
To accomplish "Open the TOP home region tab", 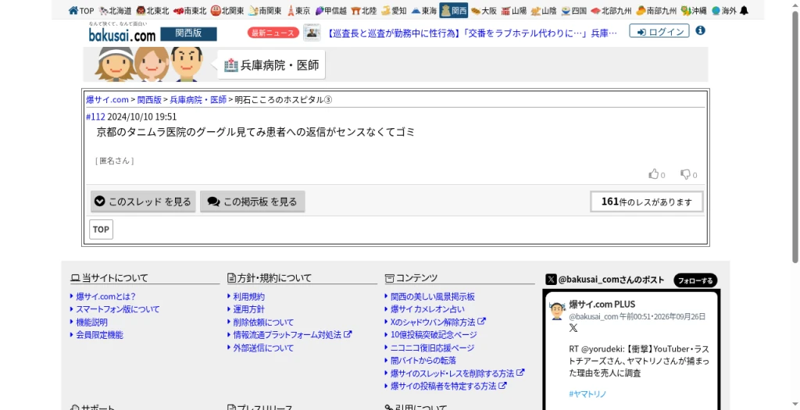I will click(x=81, y=10).
